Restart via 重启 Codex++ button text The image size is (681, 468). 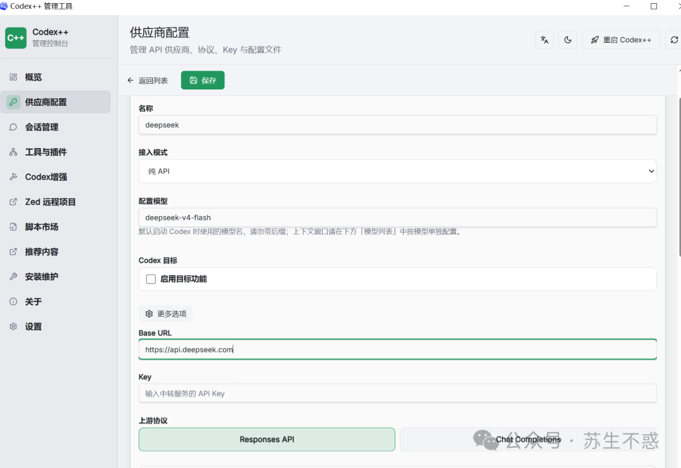click(627, 40)
